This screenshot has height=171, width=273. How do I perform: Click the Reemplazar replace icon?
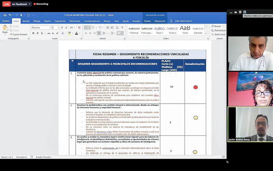[x=213, y=30]
